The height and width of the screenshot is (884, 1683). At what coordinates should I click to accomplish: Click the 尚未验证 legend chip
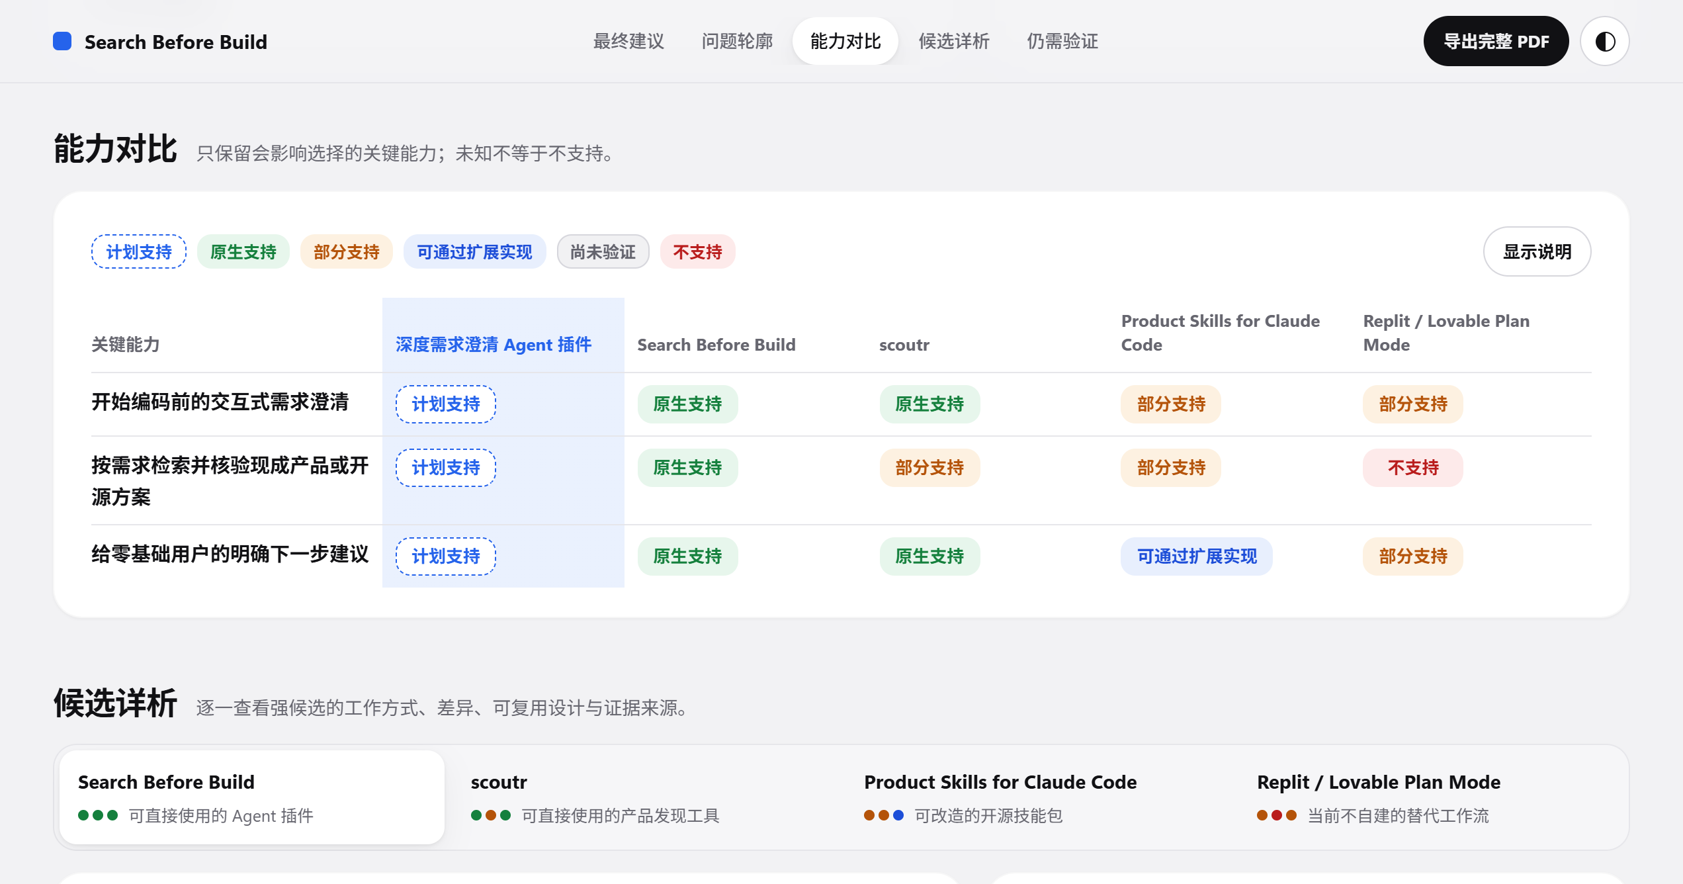[x=603, y=251]
